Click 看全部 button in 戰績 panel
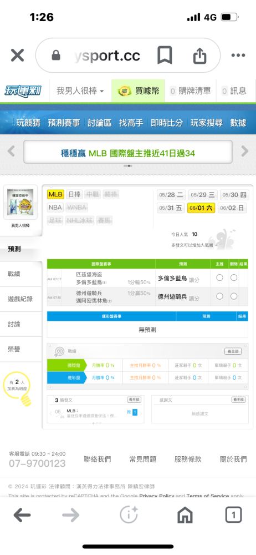Image resolution: width=256 pixels, height=555 pixels. click(x=233, y=351)
